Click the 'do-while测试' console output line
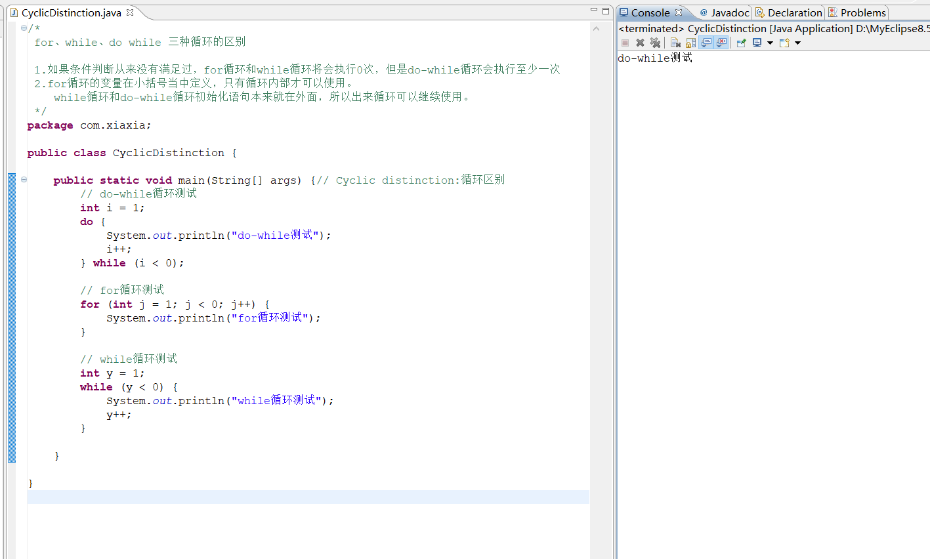Image resolution: width=930 pixels, height=559 pixels. pyautogui.click(x=655, y=58)
